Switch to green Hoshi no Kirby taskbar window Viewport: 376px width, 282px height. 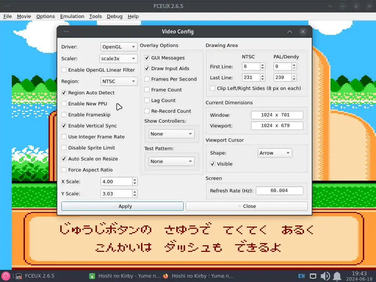pyautogui.click(x=125, y=276)
